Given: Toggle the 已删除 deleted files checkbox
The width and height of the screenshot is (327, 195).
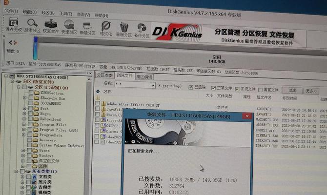Looking at the screenshot, I should click(x=191, y=87).
